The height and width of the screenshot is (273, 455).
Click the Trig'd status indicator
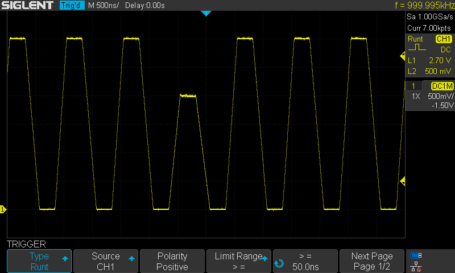click(x=72, y=5)
